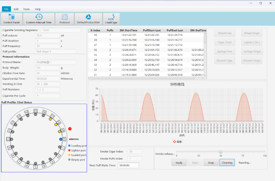Open the Tools menu
Image resolution: width=275 pixels, height=181 pixels.
(26, 9)
